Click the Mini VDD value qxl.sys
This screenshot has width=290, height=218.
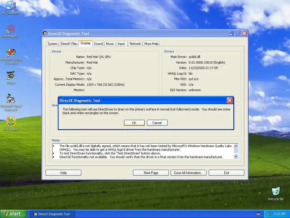pyautogui.click(x=193, y=79)
